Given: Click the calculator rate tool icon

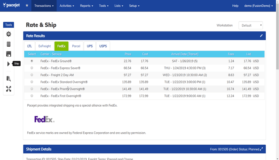Looking at the screenshot, I should pyautogui.click(x=9, y=44).
